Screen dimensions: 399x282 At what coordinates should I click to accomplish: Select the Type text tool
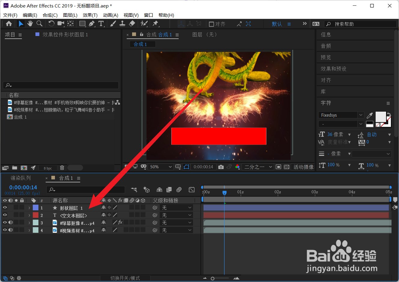coord(101,24)
